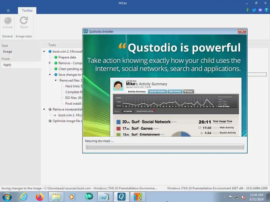The width and height of the screenshot is (270, 202).
Task: Click the blue dot beside Save changes
Action: (x=56, y=74)
